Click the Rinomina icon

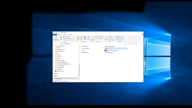pos(88,37)
